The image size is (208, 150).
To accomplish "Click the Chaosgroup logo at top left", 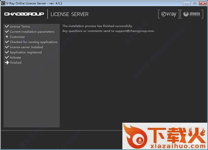I will click(x=24, y=14).
